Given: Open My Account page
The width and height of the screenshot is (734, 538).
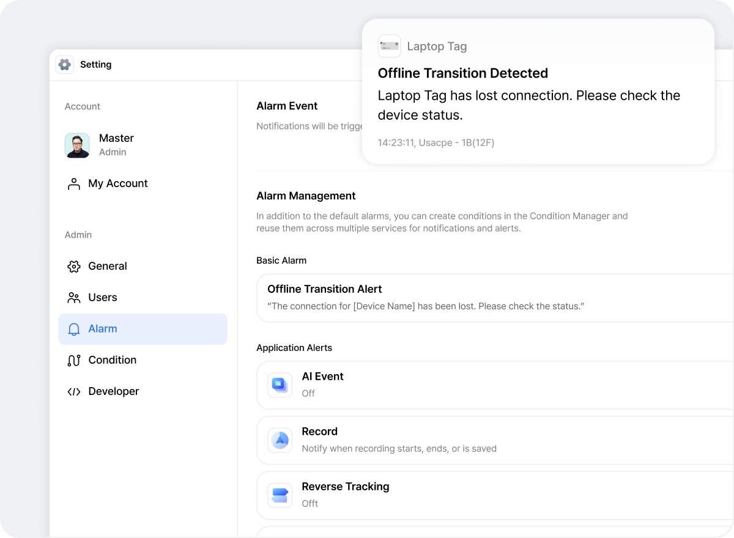Looking at the screenshot, I should (117, 183).
